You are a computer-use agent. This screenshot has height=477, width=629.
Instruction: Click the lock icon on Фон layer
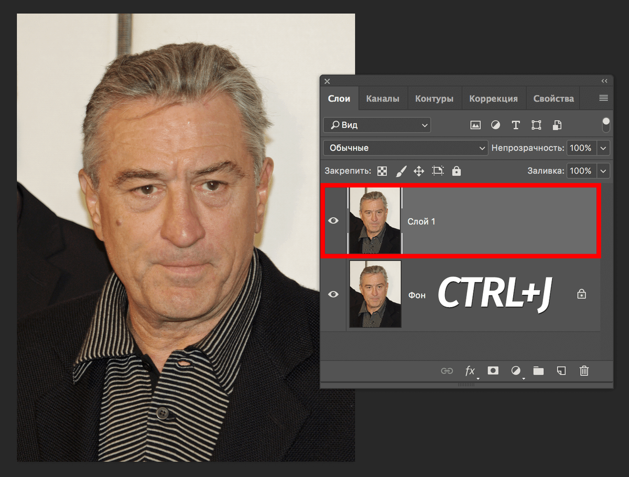coord(581,294)
